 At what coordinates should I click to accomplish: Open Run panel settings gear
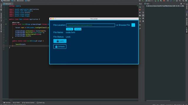click(x=181, y=4)
